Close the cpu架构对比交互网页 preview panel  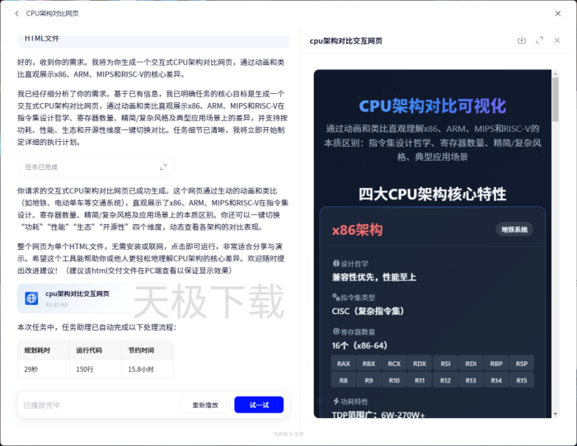557,40
